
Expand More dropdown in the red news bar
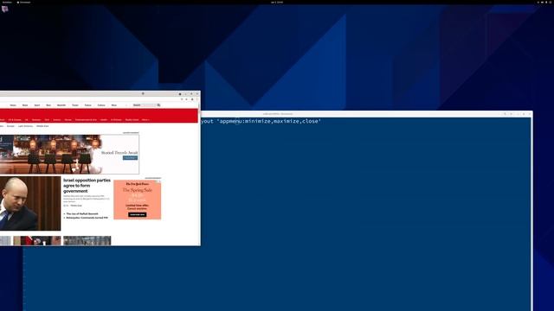[145, 120]
